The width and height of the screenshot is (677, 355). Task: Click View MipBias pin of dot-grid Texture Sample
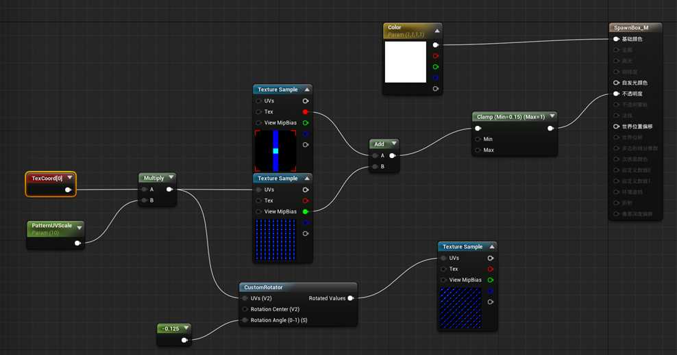click(x=259, y=211)
